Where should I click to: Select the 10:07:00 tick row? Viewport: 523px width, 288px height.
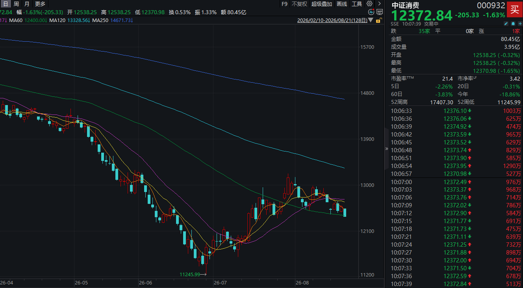click(x=456, y=182)
